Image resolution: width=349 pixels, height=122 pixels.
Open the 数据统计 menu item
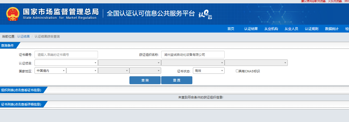(x=332, y=29)
